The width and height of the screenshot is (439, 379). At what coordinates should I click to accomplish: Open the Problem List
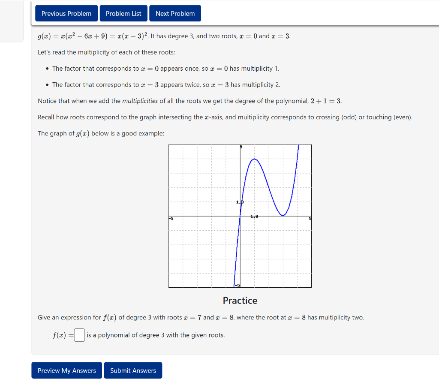[123, 13]
